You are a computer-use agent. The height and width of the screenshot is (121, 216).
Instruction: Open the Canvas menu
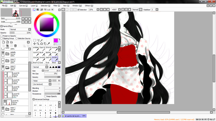coord(23,6)
